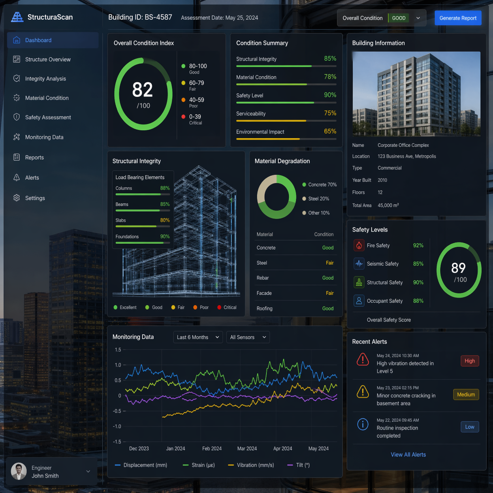Click the Safety Assessment shield icon

point(17,117)
